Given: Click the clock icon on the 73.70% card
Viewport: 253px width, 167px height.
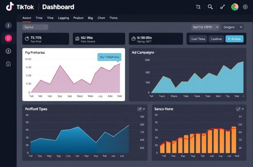Looking at the screenshot, I should pos(28,38).
